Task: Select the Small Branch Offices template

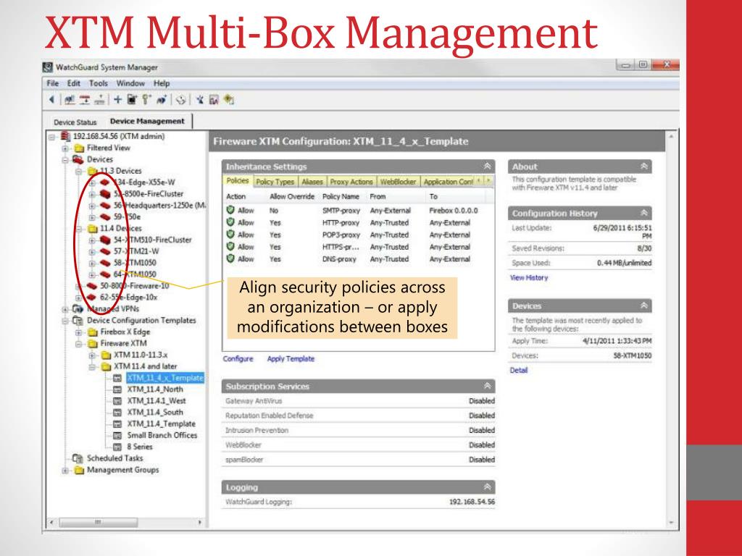Action: pos(162,435)
